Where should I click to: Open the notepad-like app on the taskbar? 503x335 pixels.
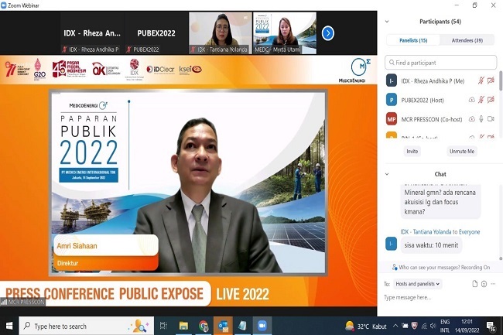pyautogui.click(x=242, y=326)
